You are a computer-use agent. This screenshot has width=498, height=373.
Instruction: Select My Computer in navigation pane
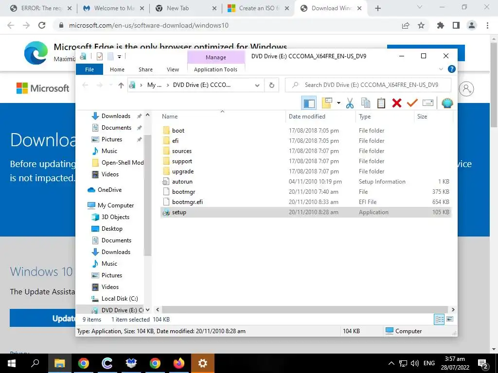116,205
